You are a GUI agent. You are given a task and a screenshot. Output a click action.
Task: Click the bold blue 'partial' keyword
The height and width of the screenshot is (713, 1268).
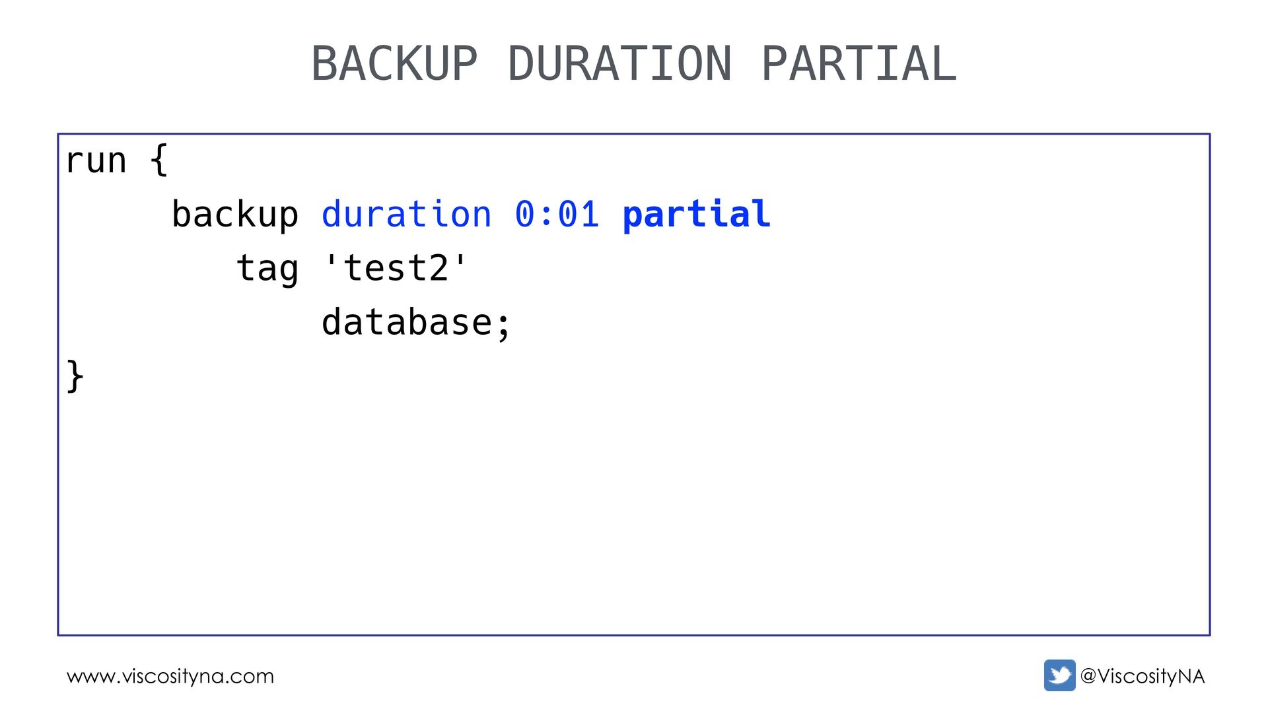coord(697,215)
